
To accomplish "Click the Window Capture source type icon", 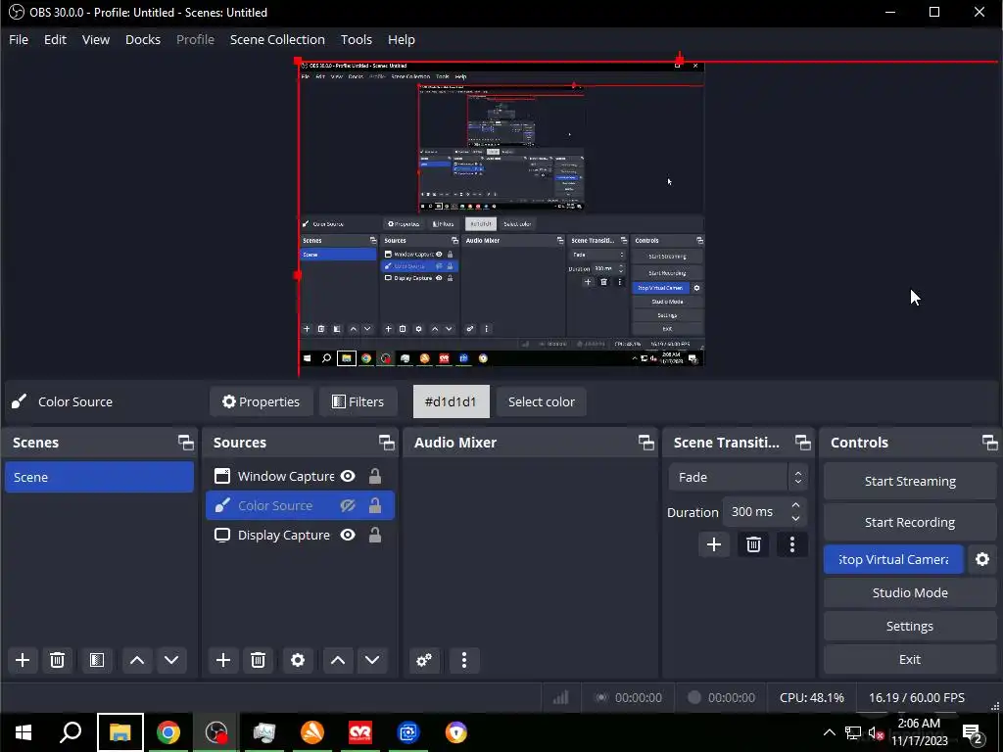I will tap(222, 477).
